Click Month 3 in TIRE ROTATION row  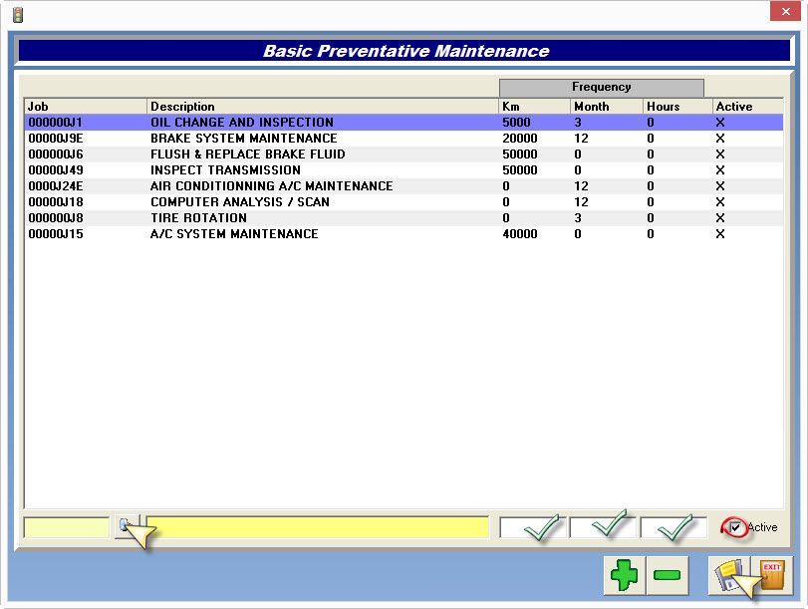click(x=578, y=218)
